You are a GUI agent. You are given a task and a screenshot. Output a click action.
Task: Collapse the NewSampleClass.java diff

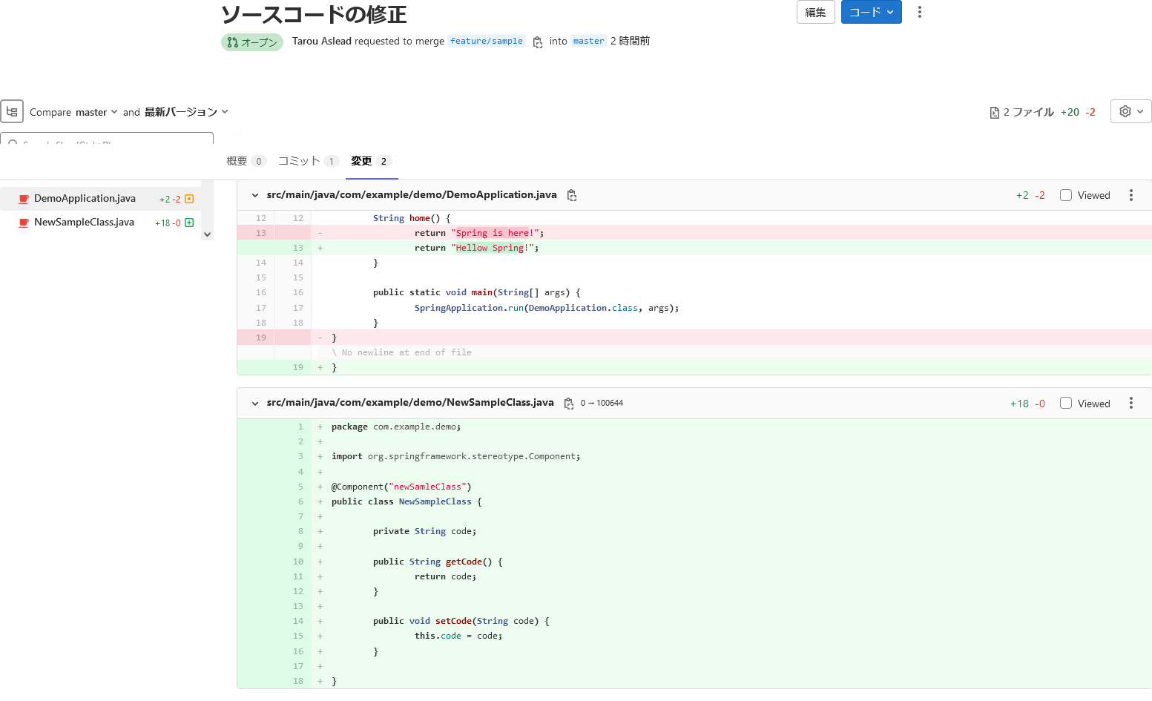255,404
